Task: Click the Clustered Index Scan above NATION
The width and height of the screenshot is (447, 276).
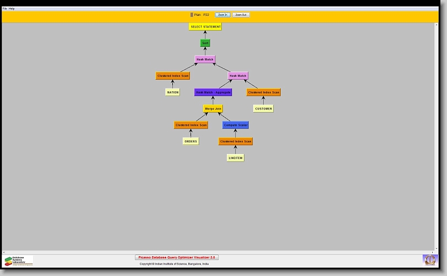Action: pos(173,76)
